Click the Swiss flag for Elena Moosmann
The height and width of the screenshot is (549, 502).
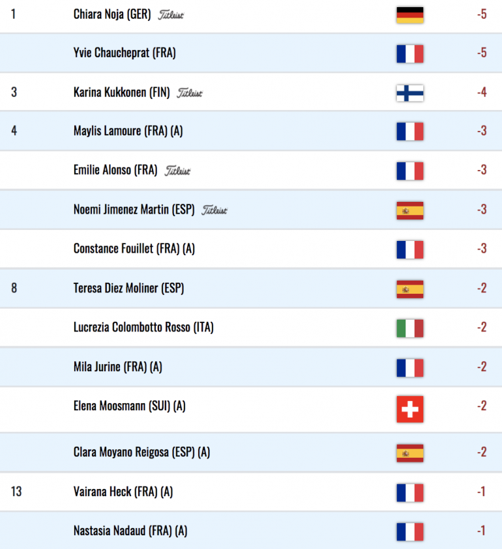pyautogui.click(x=410, y=409)
